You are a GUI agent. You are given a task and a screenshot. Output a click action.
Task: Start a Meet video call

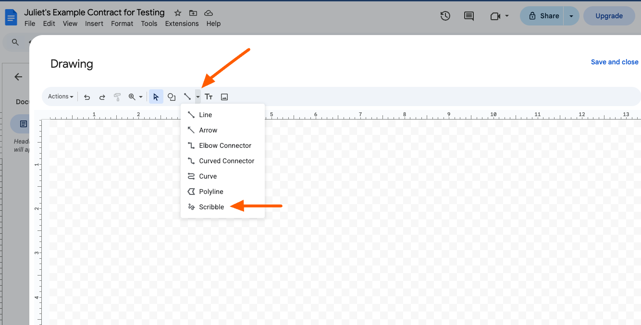point(496,16)
